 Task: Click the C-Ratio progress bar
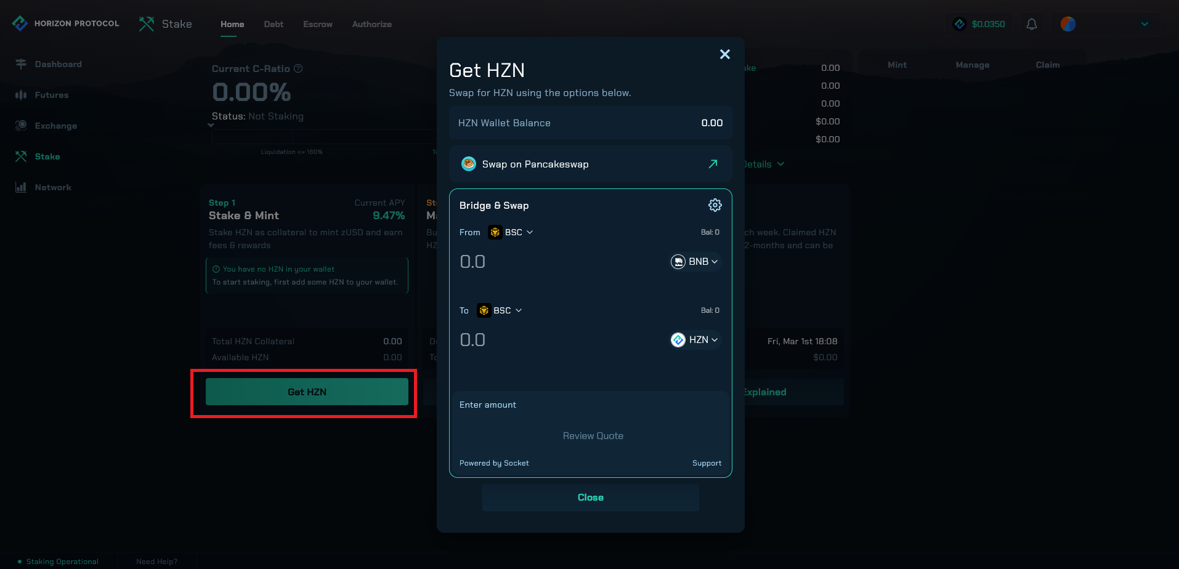click(x=324, y=137)
